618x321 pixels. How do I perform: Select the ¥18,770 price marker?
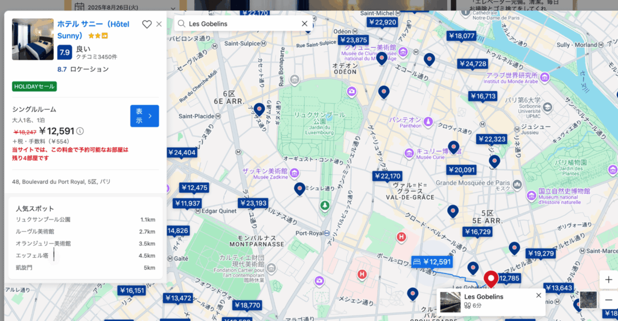247,305
